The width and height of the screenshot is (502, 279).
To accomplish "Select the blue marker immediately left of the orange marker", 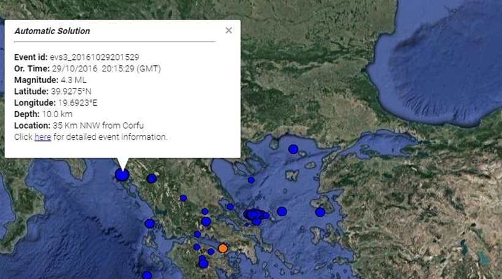I will 211,251.
